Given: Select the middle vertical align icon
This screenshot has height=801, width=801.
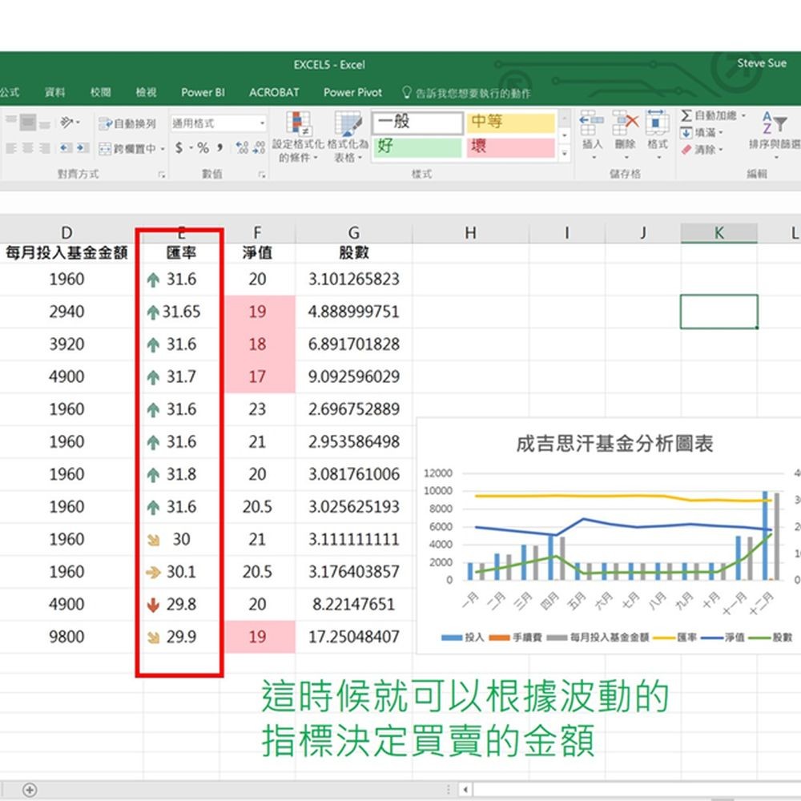Looking at the screenshot, I should click(28, 122).
